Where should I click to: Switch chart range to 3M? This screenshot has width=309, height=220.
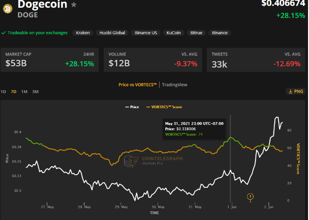click(x=36, y=92)
